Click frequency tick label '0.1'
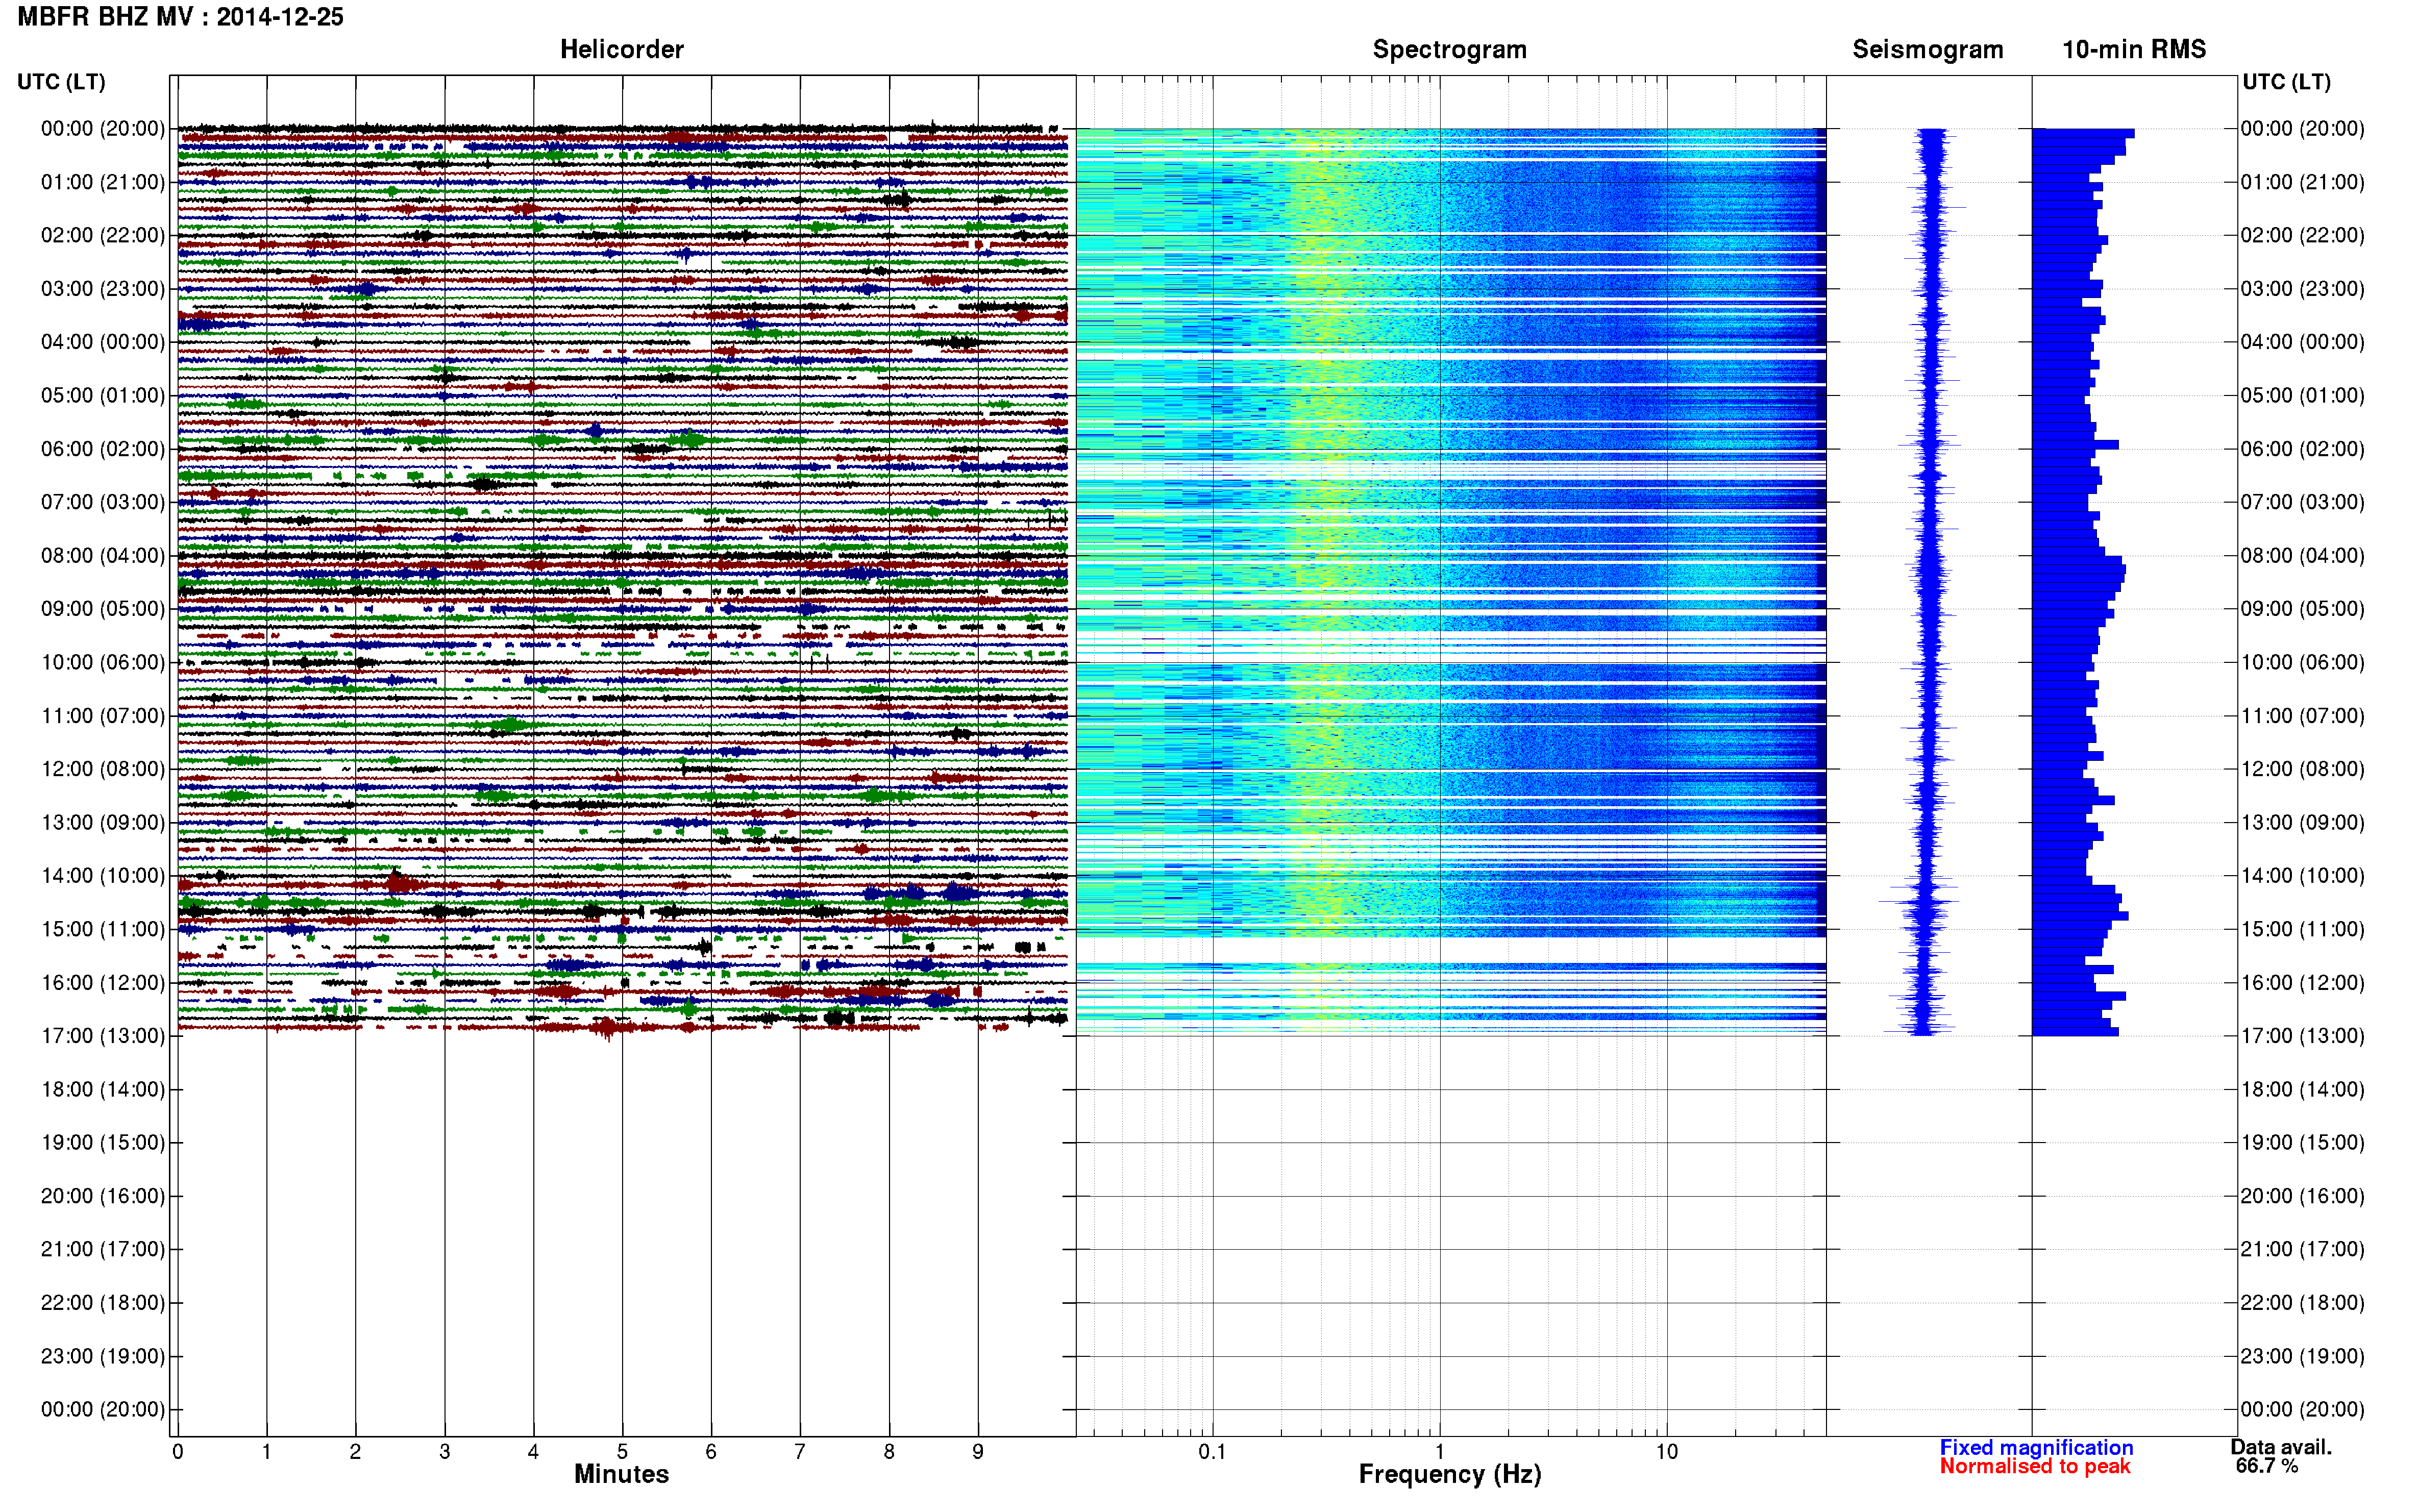2419x1512 pixels. (1212, 1452)
